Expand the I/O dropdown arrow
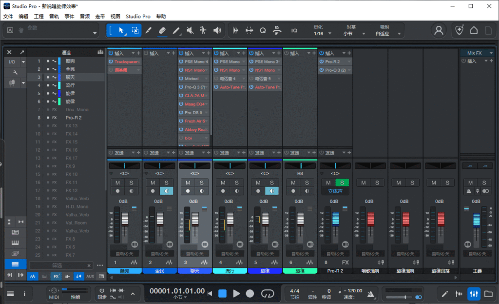Image resolution: width=499 pixels, height=304 pixels. 23,62
